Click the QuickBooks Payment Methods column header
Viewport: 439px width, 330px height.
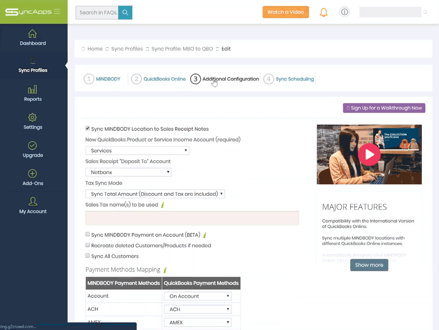point(201,283)
